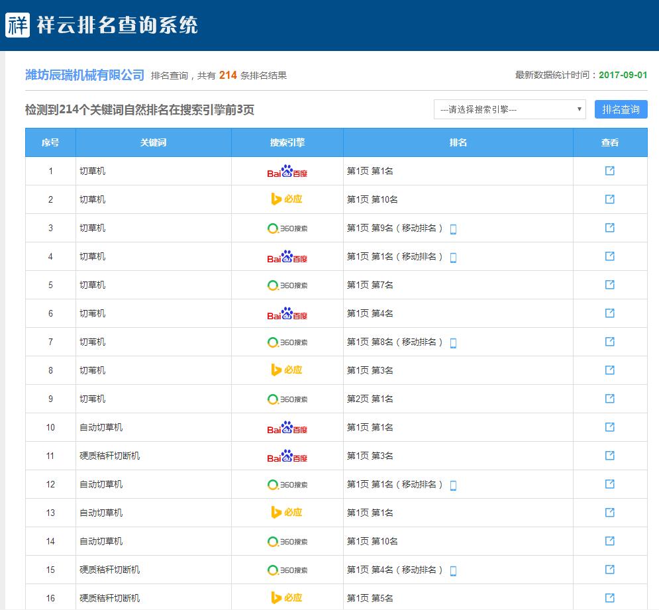Open view icon for row 7

(x=609, y=342)
